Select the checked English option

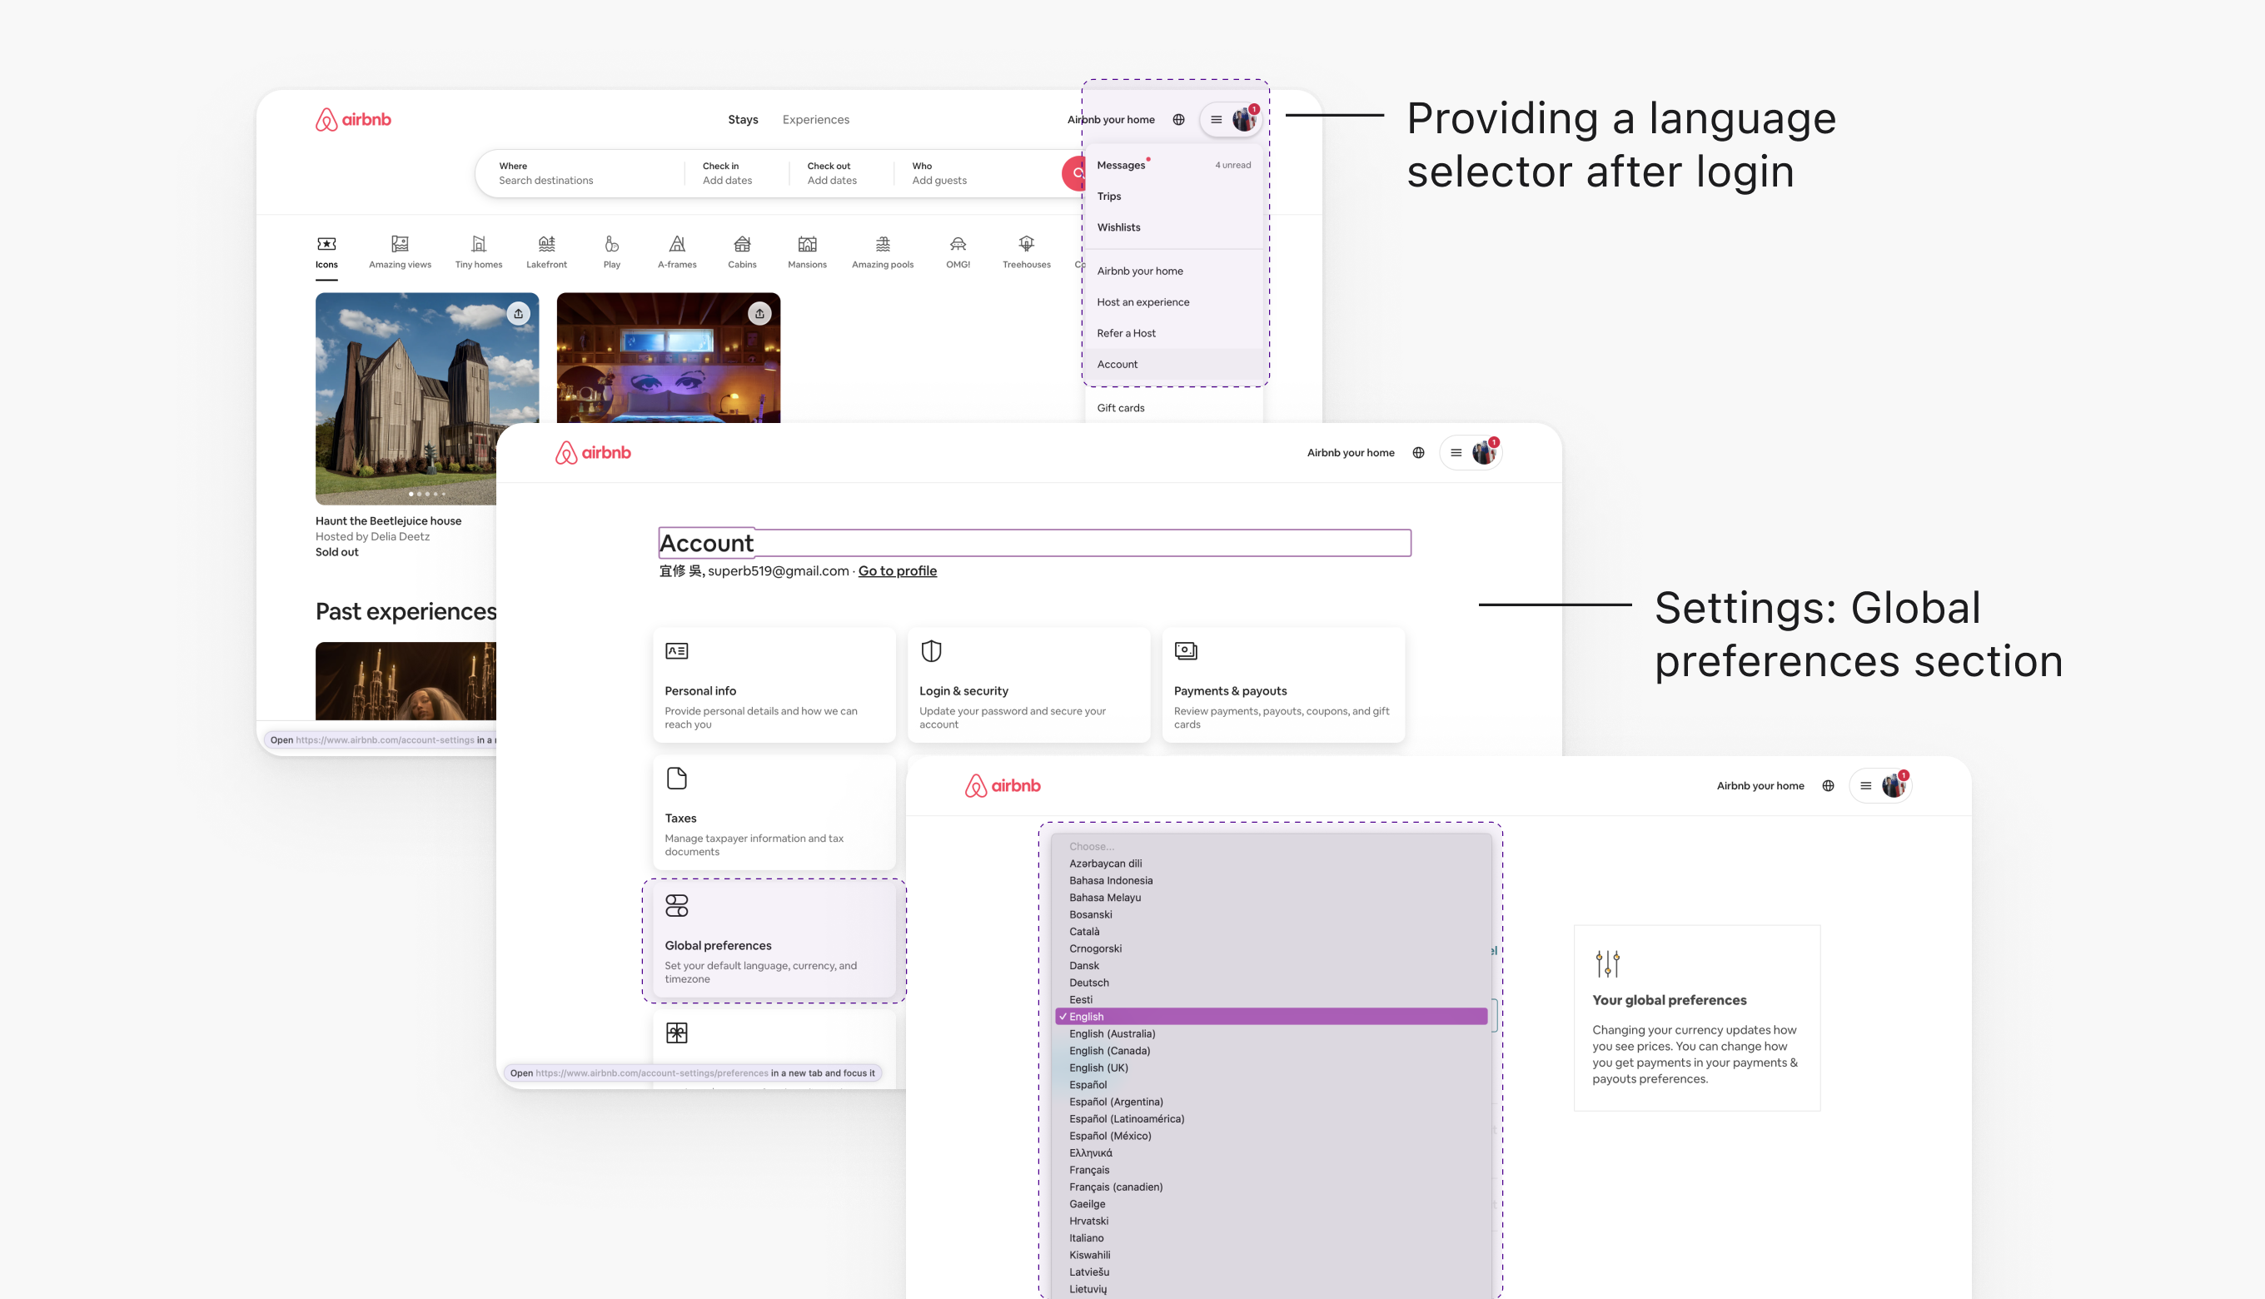click(x=1272, y=1017)
